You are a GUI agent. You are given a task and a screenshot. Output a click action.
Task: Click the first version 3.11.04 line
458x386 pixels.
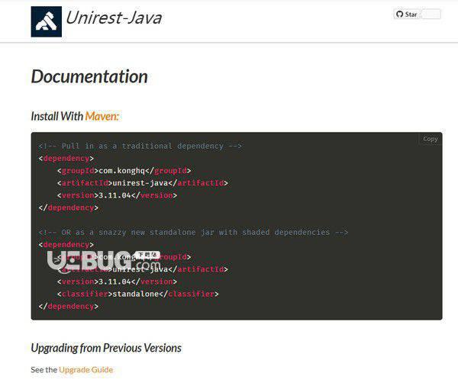click(x=117, y=195)
